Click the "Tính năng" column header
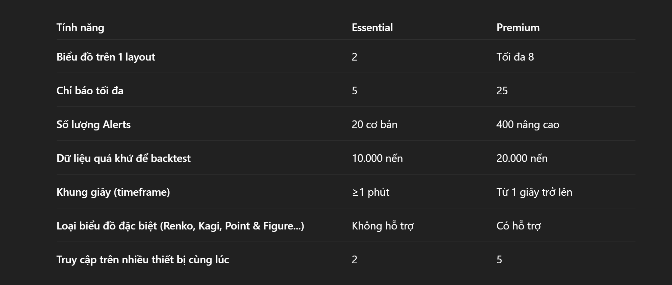Screen dimensions: 672x285 [x=80, y=27]
